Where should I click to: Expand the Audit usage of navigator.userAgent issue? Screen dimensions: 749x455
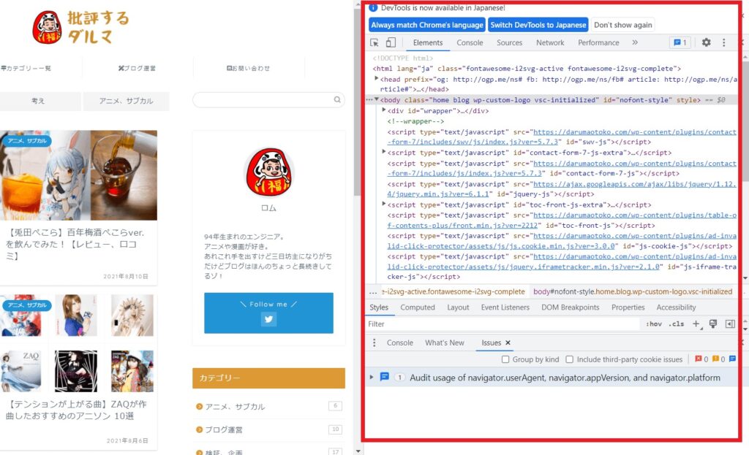372,377
